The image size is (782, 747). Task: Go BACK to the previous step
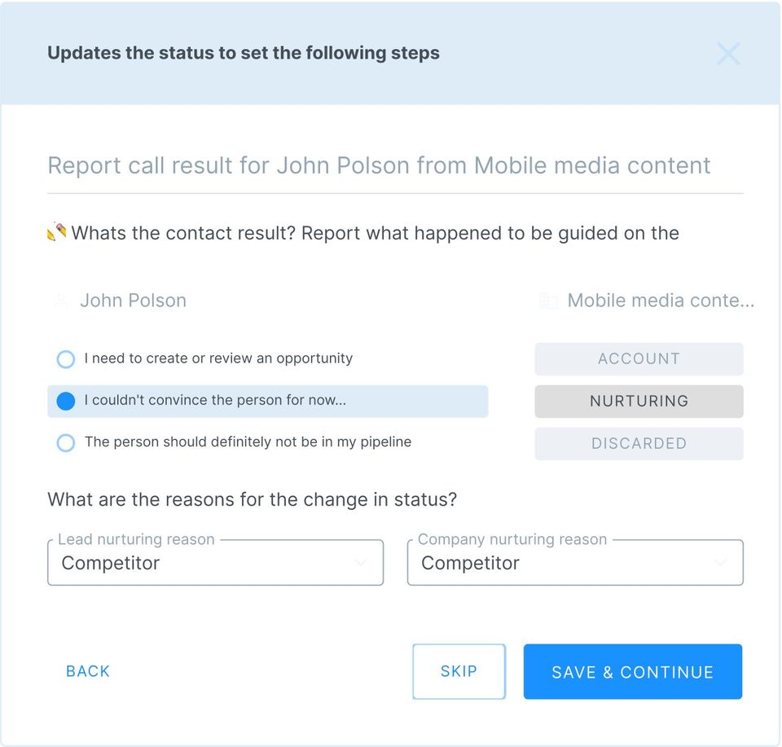coord(88,671)
